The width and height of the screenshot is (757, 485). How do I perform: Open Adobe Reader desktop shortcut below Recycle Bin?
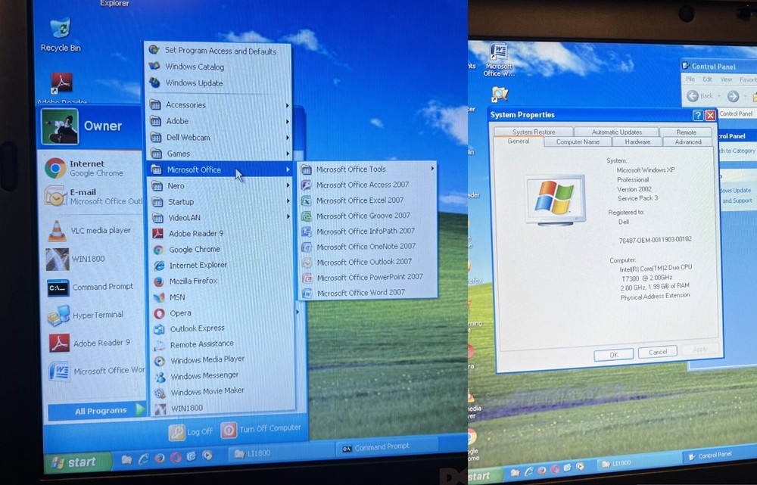click(62, 89)
